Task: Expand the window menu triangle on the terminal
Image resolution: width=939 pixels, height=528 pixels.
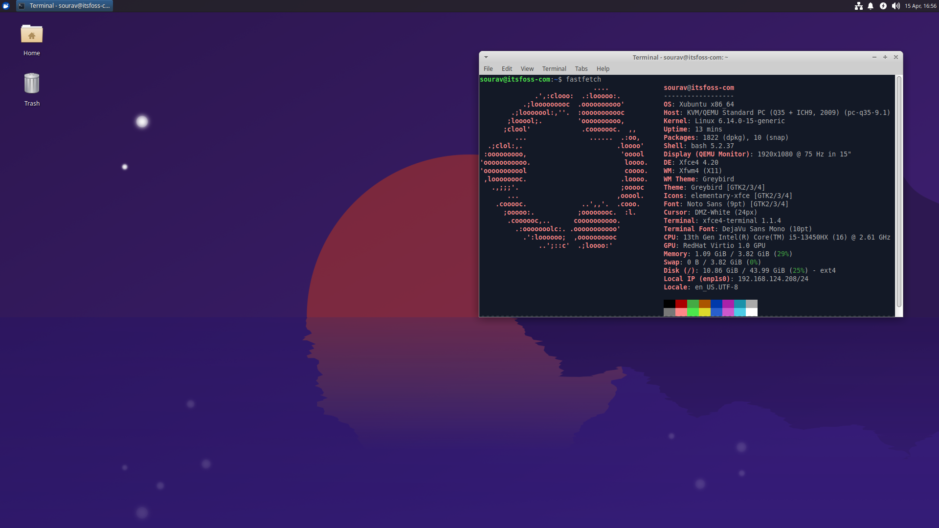Action: click(485, 57)
